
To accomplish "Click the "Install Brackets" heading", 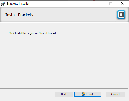I will (19, 15).
